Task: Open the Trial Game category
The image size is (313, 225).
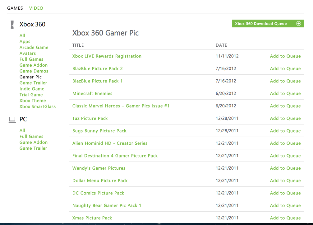Action: (31, 95)
